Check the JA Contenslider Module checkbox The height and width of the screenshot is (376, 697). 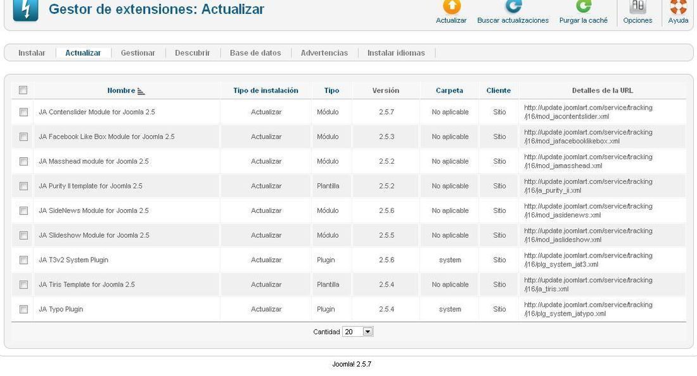(23, 112)
